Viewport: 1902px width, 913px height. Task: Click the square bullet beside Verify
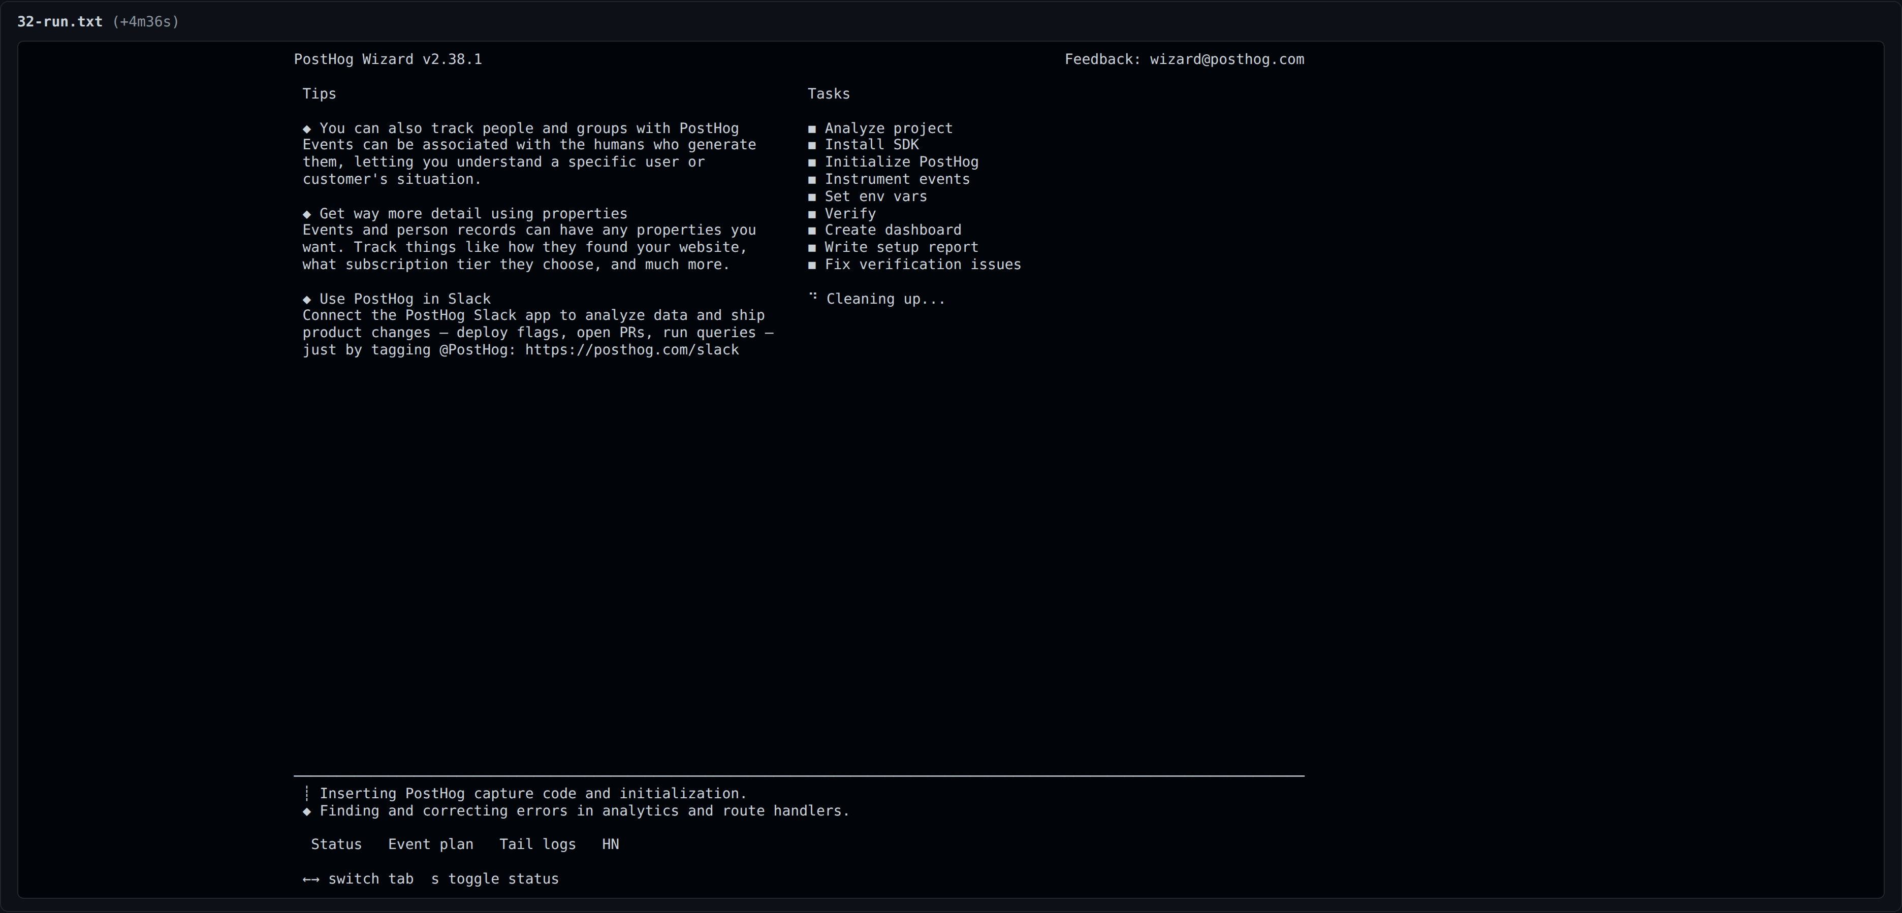click(x=812, y=214)
